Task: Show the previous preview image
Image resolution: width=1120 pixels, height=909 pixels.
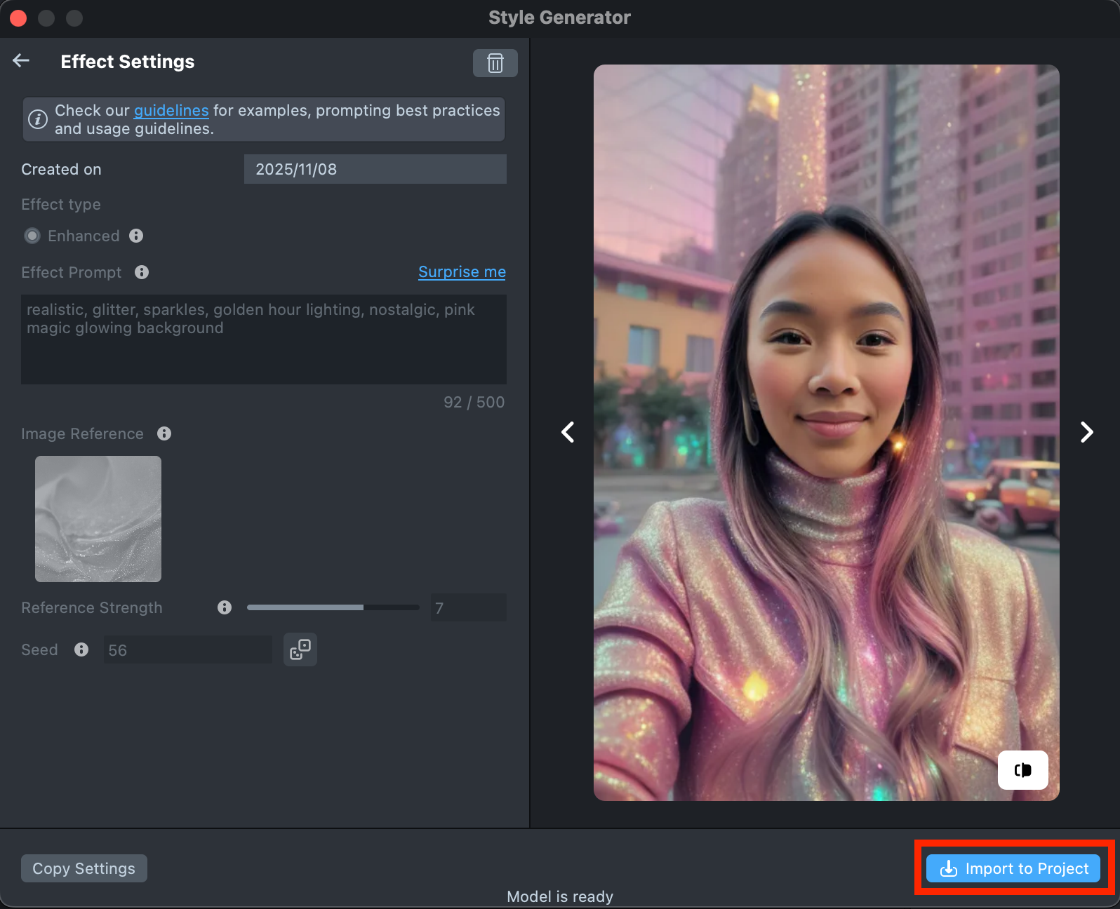Action: pyautogui.click(x=568, y=432)
